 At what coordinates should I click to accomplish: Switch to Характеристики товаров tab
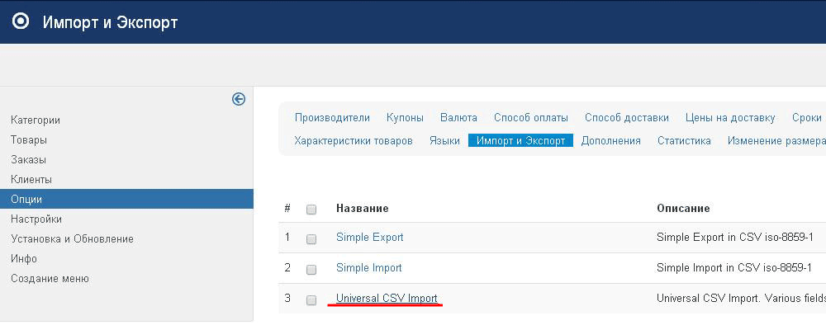pos(354,141)
